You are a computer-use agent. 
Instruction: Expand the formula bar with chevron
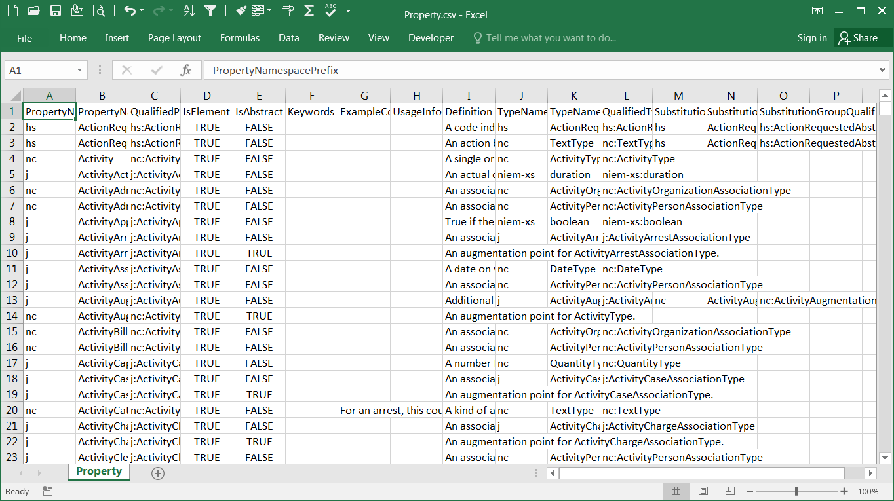pos(882,70)
